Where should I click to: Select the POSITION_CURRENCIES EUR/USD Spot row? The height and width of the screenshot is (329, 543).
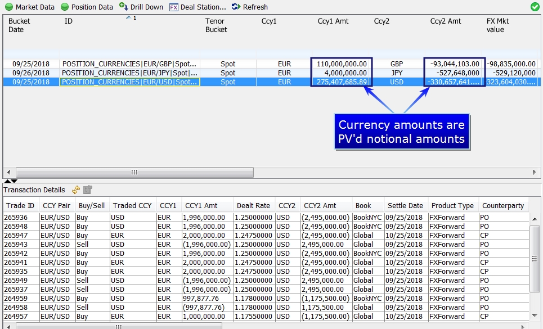pyautogui.click(x=271, y=82)
